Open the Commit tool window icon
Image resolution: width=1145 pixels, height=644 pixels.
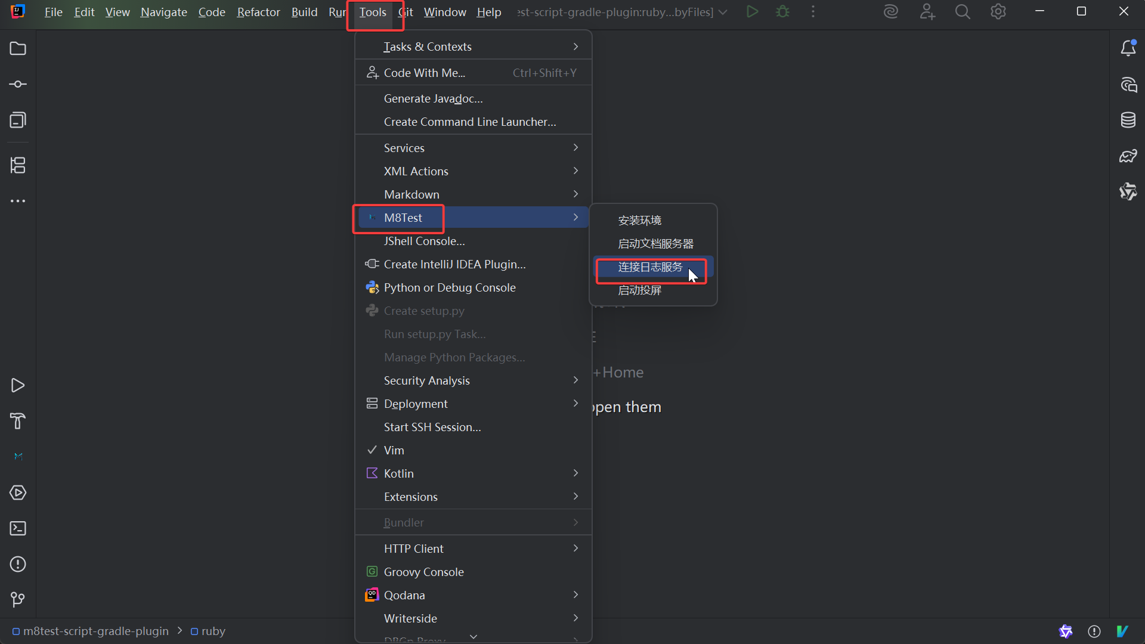[18, 84]
